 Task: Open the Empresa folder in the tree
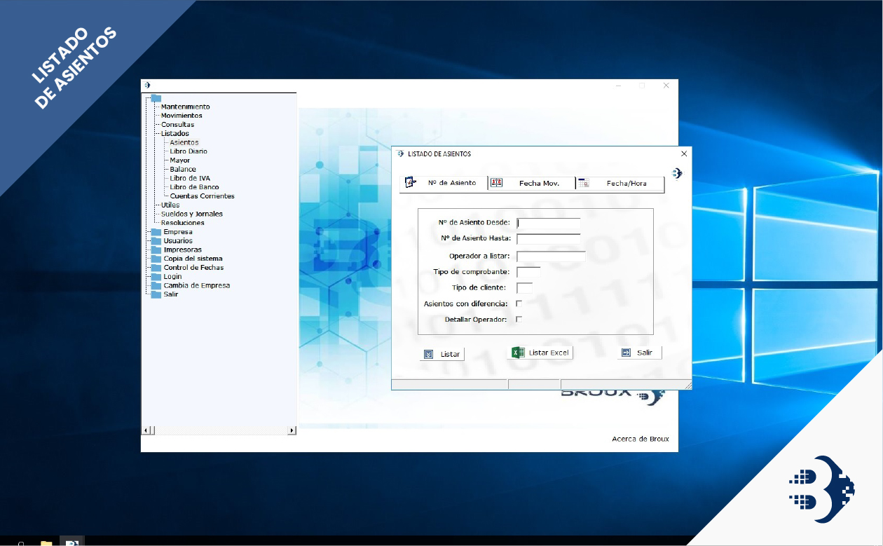pos(178,232)
